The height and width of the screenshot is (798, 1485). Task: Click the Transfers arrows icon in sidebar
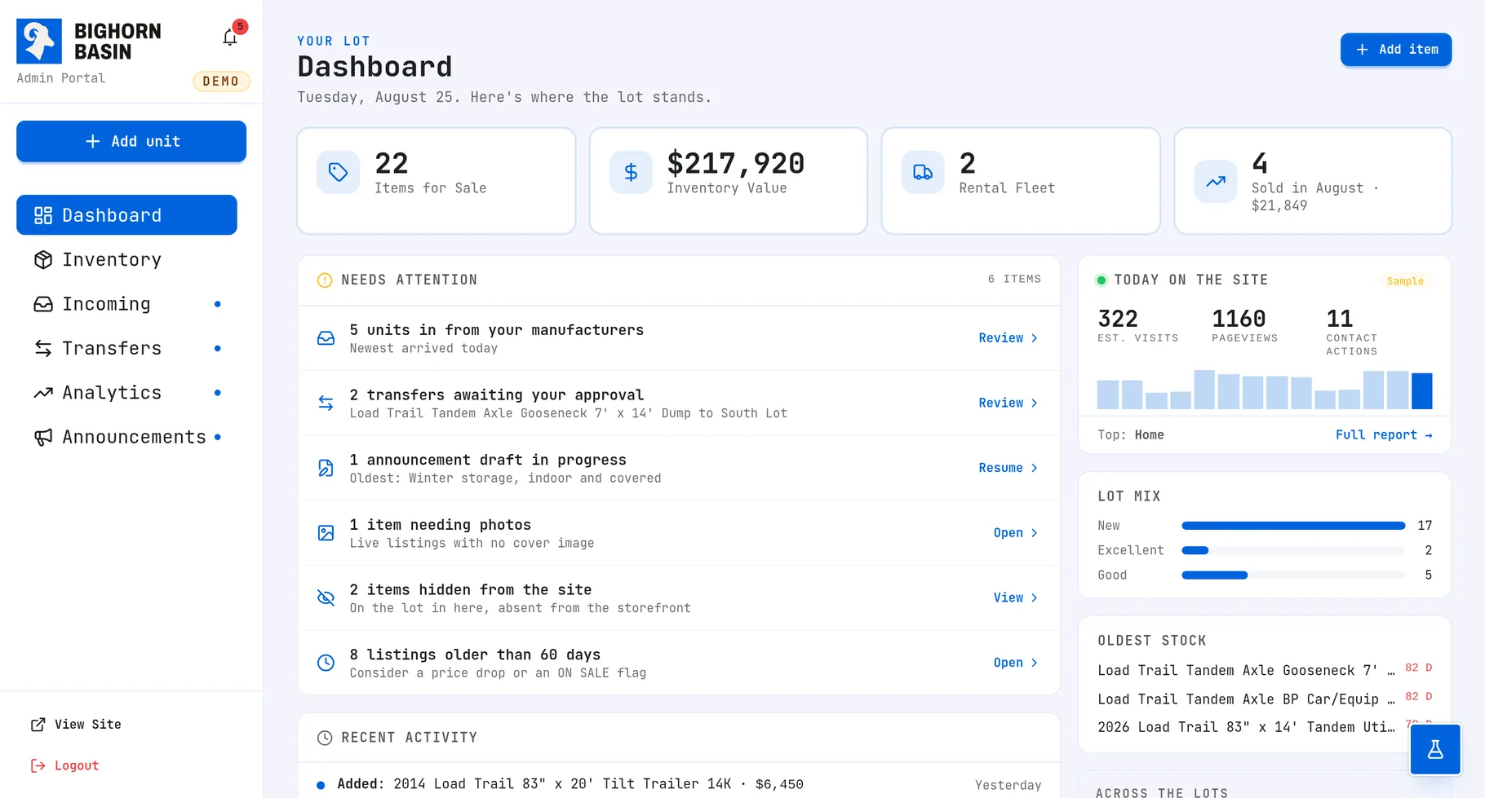(43, 348)
